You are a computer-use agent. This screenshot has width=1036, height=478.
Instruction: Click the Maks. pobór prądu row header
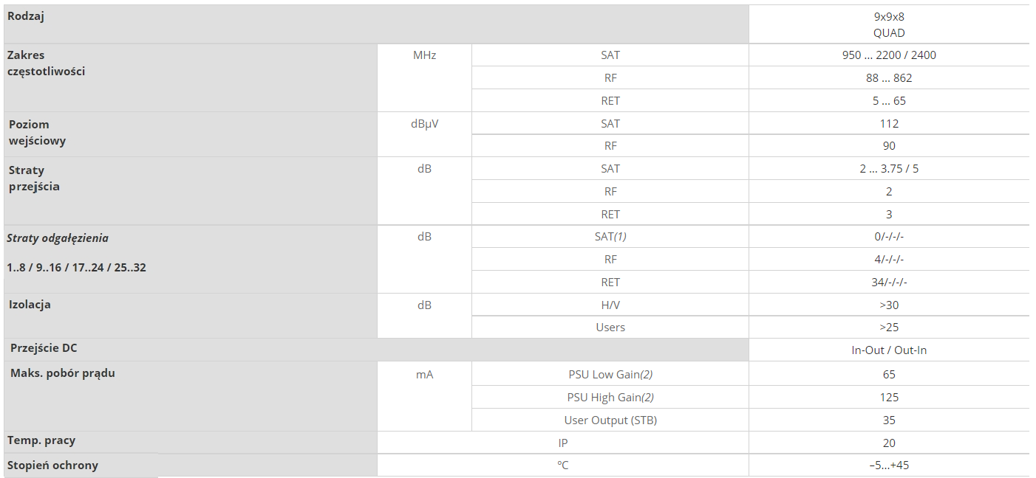point(63,373)
